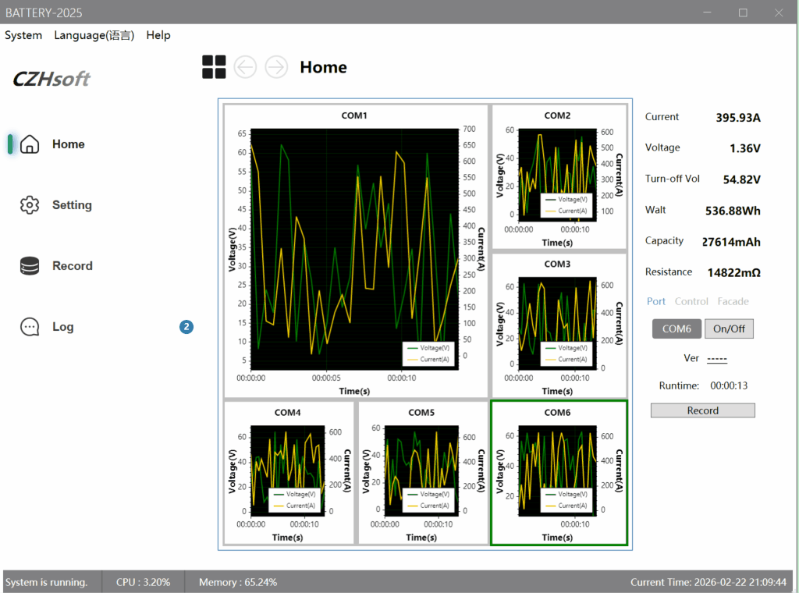Click 'System is running.' in status bar
The width and height of the screenshot is (799, 593).
tap(46, 582)
